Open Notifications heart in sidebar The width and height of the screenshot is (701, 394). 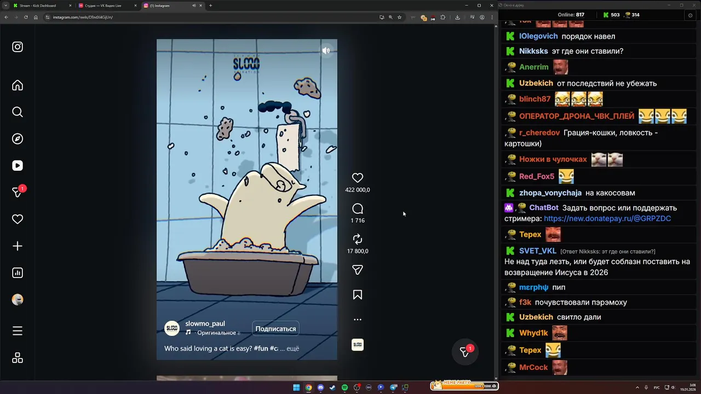pos(18,219)
